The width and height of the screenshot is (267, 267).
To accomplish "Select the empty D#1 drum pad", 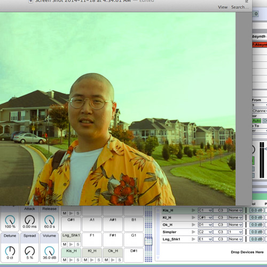I will [x=133, y=255].
